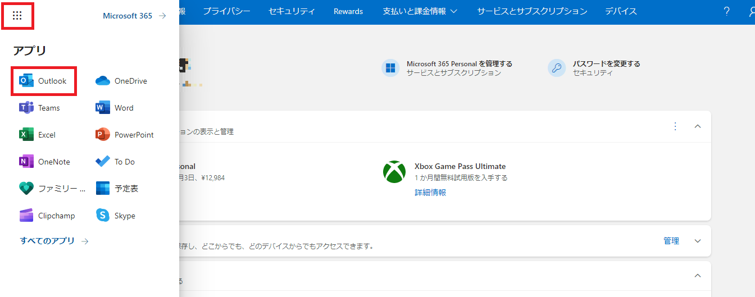Screen dimensions: 755x297
Task: Open the Teams app
Action: tap(40, 108)
